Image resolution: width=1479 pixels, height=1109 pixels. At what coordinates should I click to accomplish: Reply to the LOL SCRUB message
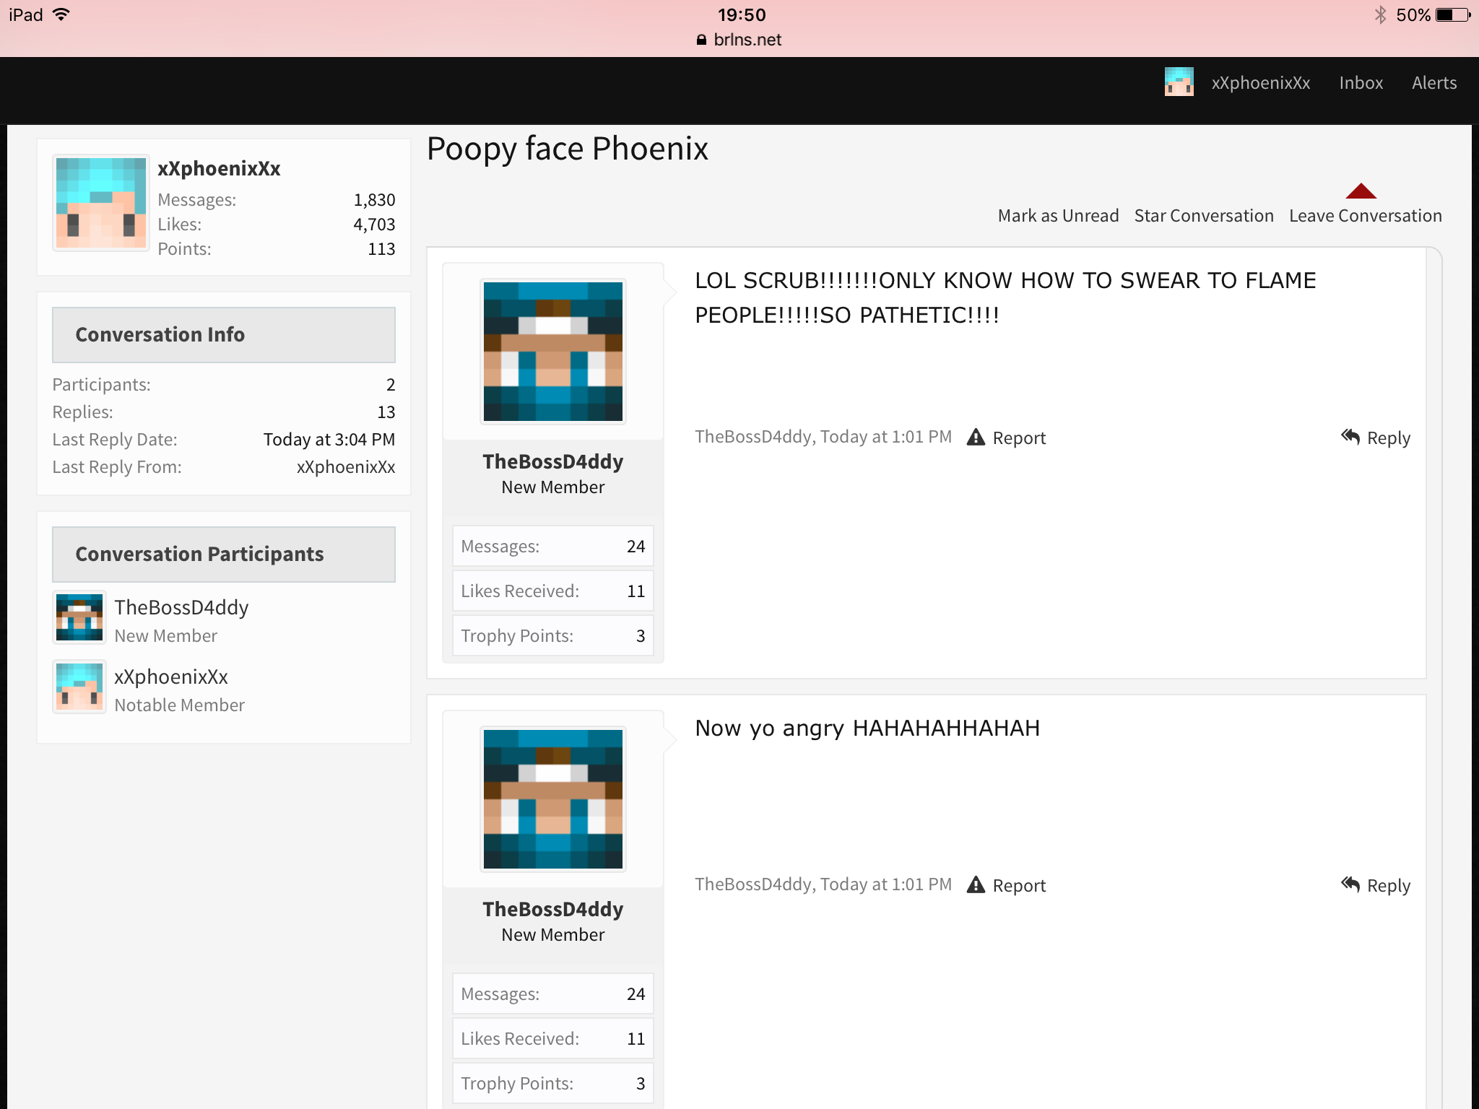pos(1388,438)
